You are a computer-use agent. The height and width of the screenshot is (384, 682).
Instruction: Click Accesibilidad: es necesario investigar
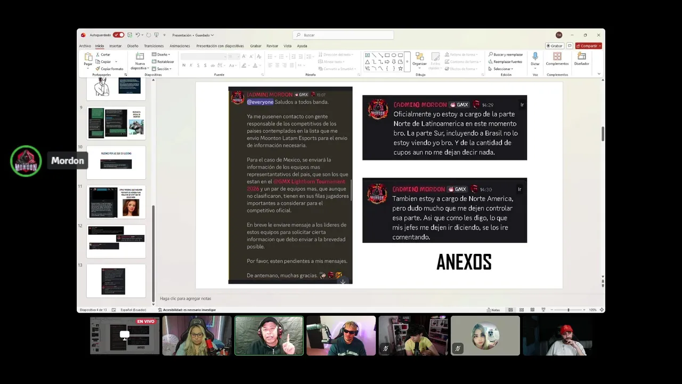[186, 310]
